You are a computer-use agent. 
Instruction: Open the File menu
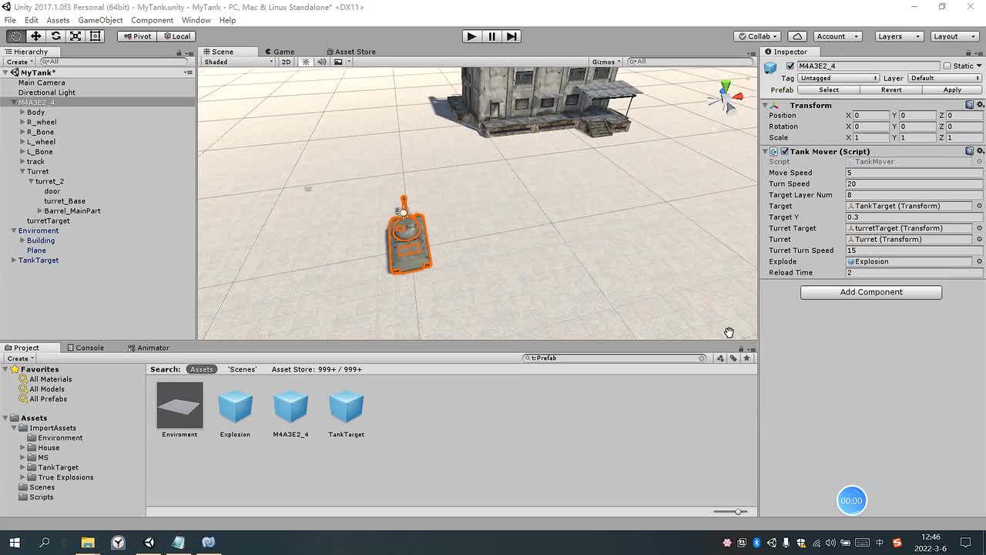pos(10,20)
